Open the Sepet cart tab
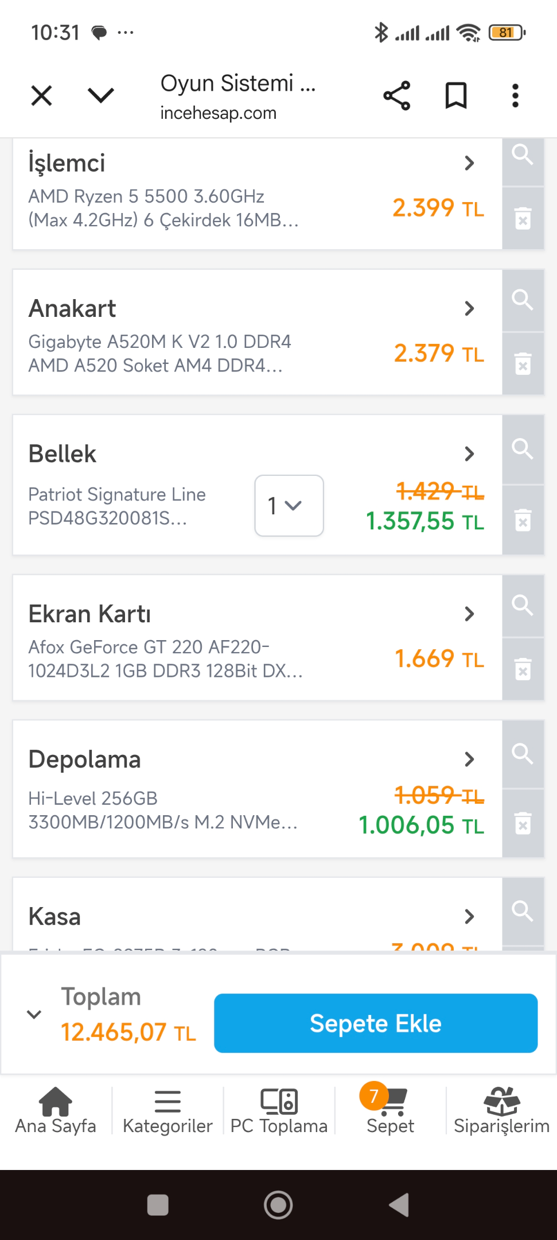 pos(390,1111)
